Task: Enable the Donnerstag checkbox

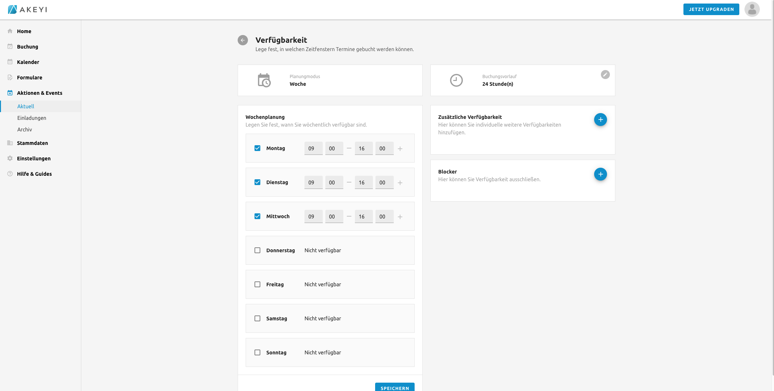Action: (x=257, y=250)
